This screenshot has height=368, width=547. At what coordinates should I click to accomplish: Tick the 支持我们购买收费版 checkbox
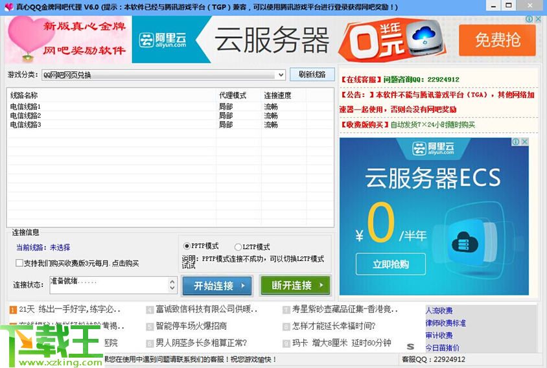19,263
